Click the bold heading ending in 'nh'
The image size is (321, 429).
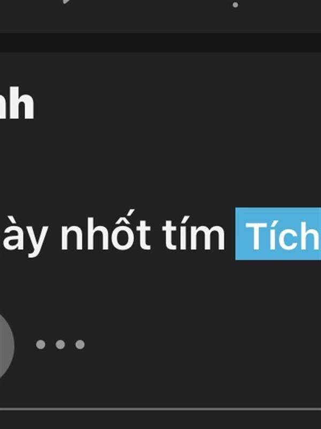[17, 103]
